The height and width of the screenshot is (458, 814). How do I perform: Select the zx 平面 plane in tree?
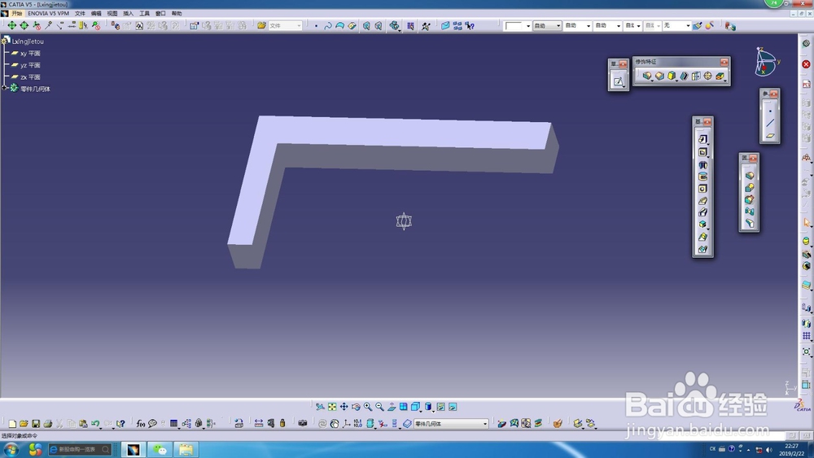pyautogui.click(x=30, y=77)
